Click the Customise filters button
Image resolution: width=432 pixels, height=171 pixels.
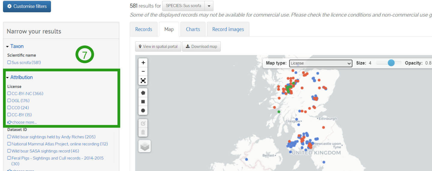click(27, 6)
